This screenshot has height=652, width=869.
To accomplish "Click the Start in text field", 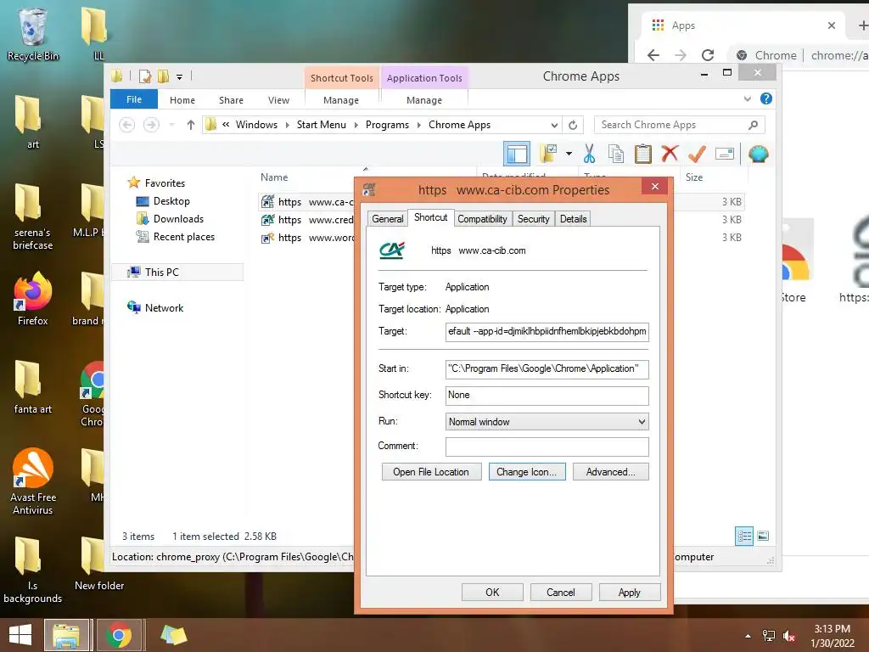I will pos(547,368).
